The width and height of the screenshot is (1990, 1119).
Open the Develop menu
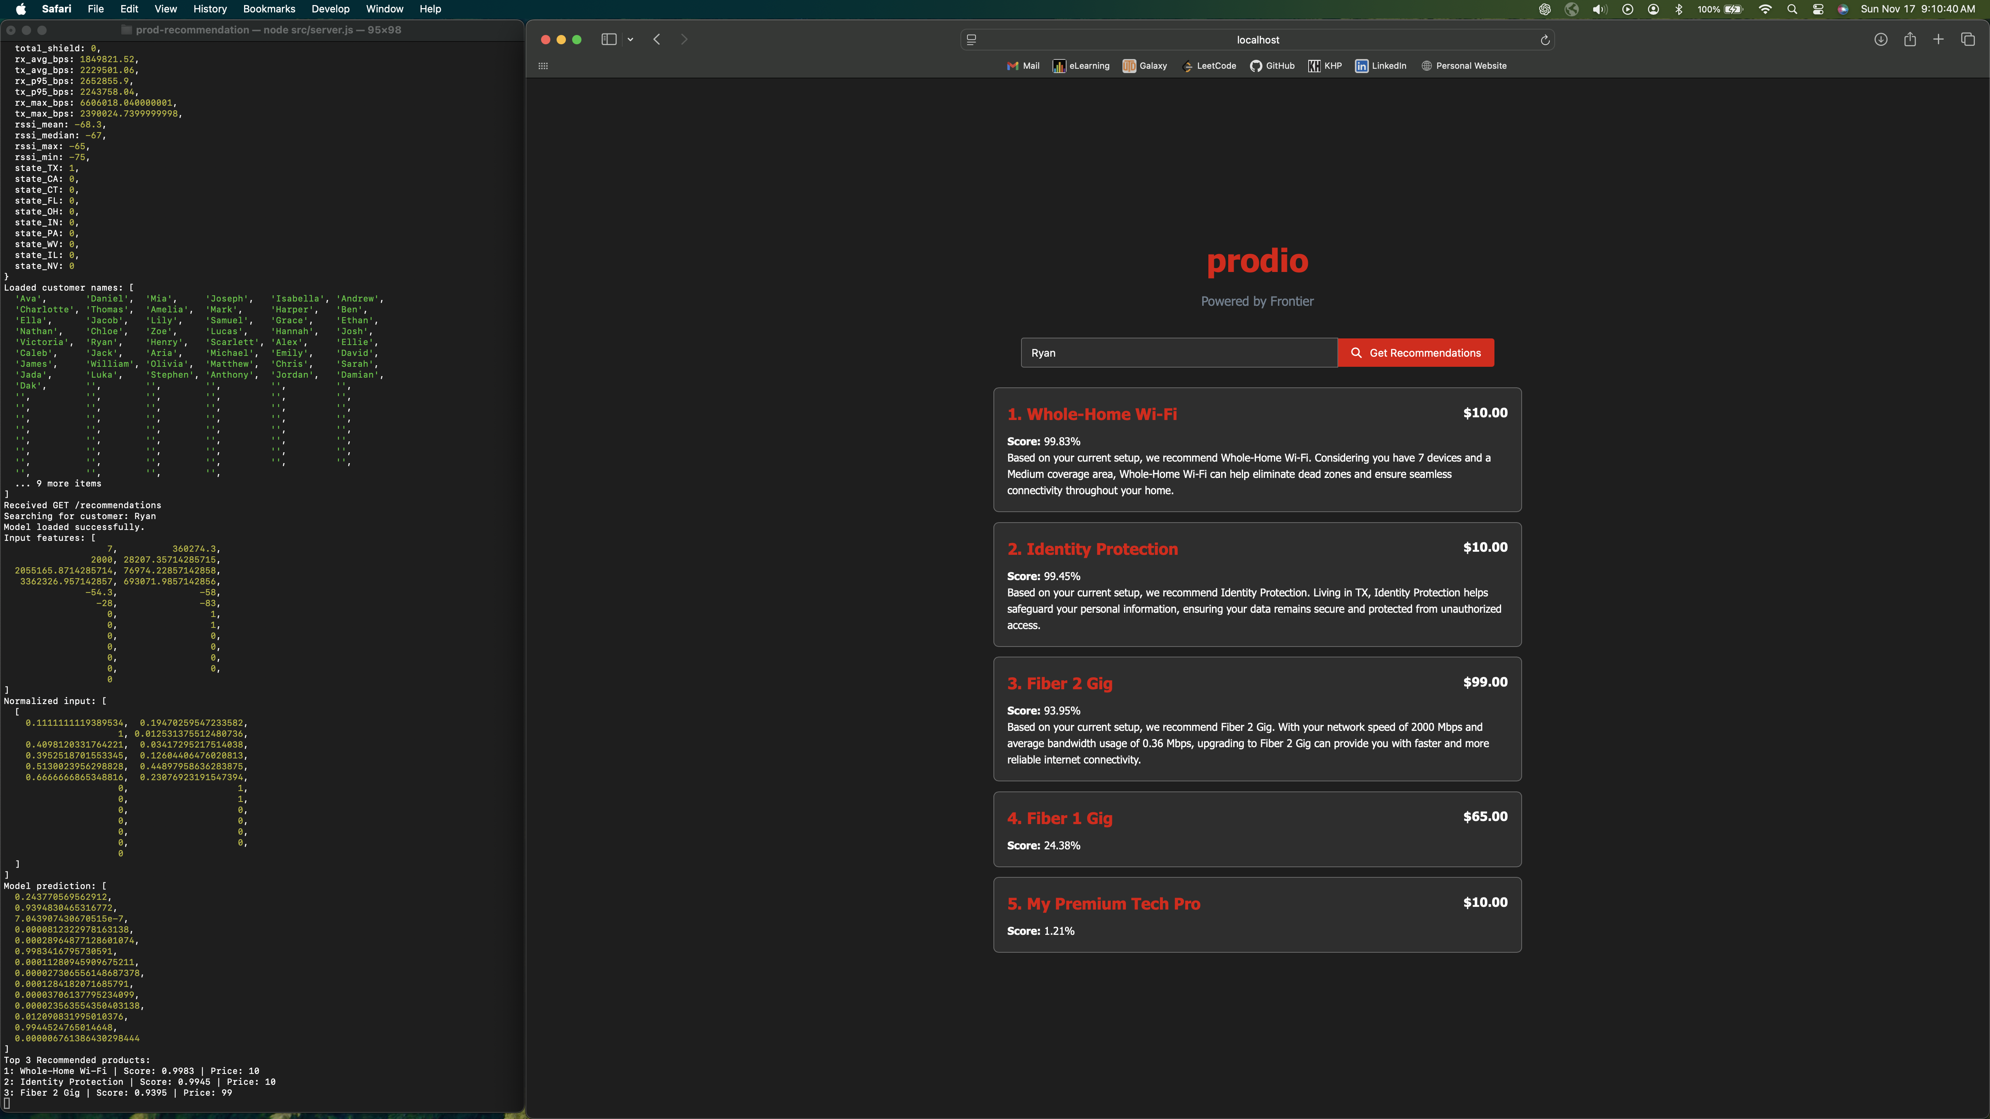click(x=330, y=9)
